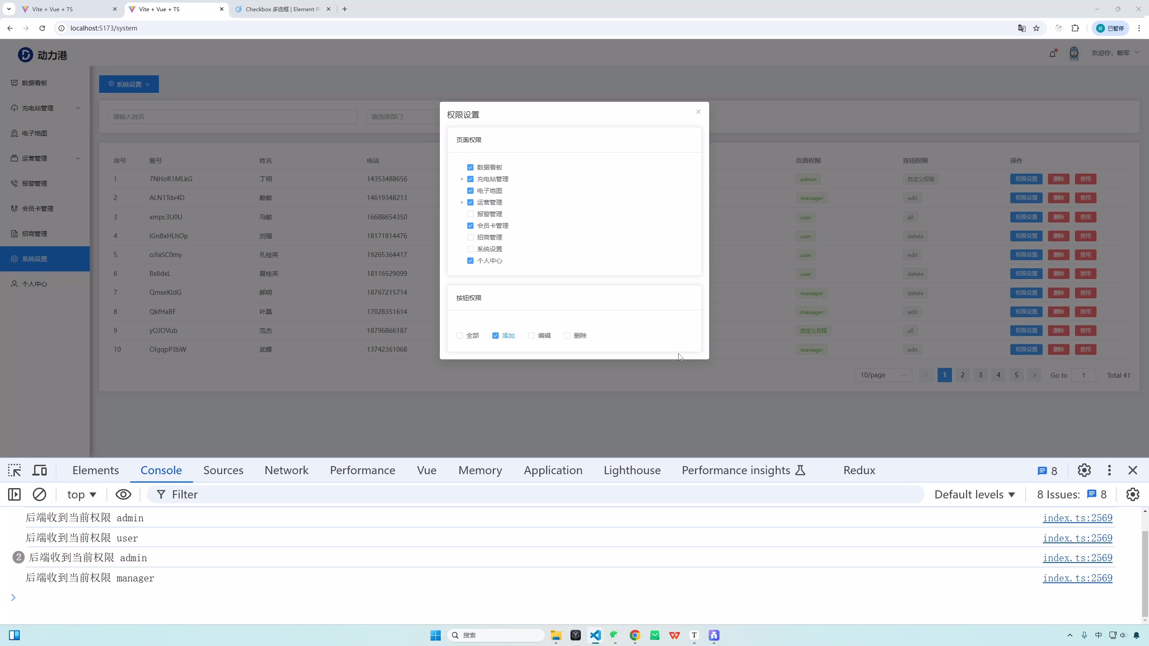Enable the 报警管理 page permission checkbox
1149x646 pixels.
click(x=470, y=214)
